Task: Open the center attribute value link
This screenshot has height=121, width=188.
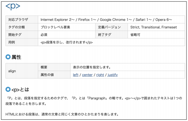Action: [x=87, y=75]
